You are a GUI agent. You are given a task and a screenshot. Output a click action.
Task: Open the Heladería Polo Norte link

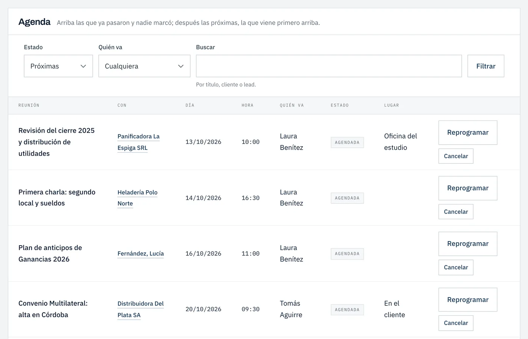tap(137, 198)
